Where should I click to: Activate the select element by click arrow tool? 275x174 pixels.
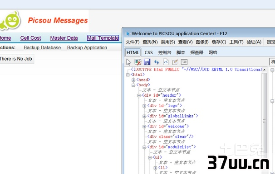[129, 62]
